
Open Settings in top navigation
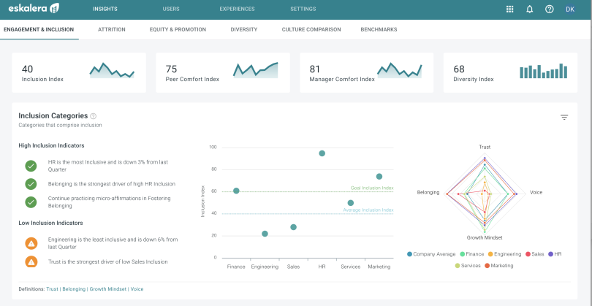click(x=303, y=9)
